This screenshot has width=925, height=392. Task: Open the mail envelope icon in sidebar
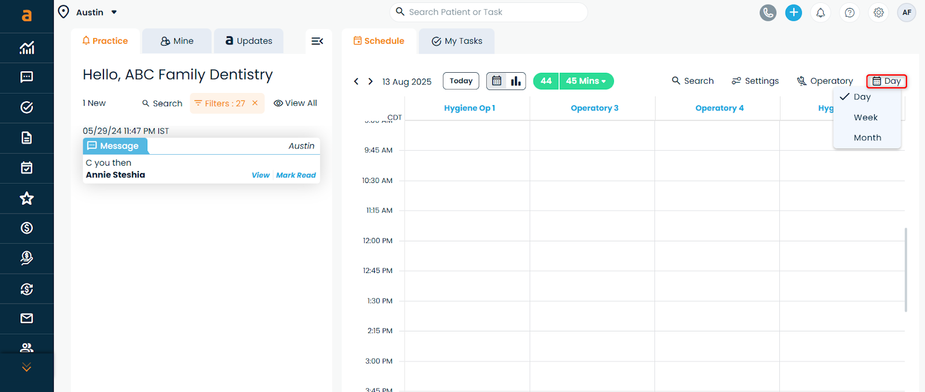tap(27, 318)
